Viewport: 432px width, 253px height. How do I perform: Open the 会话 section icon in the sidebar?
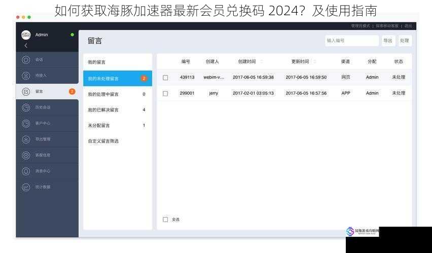(x=26, y=60)
